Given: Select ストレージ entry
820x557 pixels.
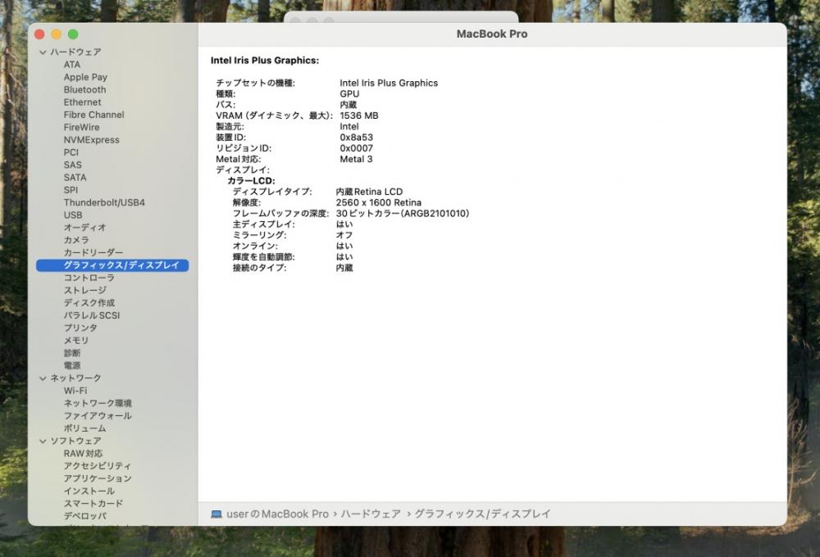Looking at the screenshot, I should (84, 291).
